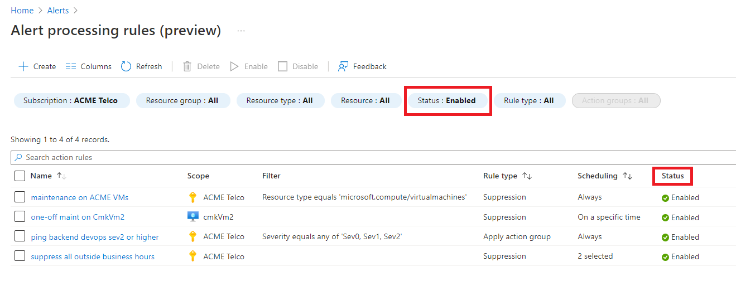Sort by Name using its arrows icon
This screenshot has width=736, height=281.
click(x=61, y=176)
